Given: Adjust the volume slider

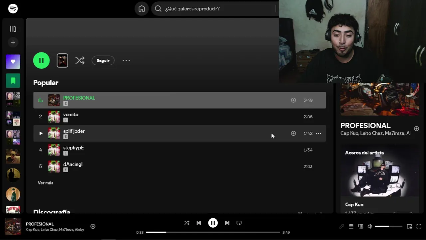Looking at the screenshot, I should point(388,227).
